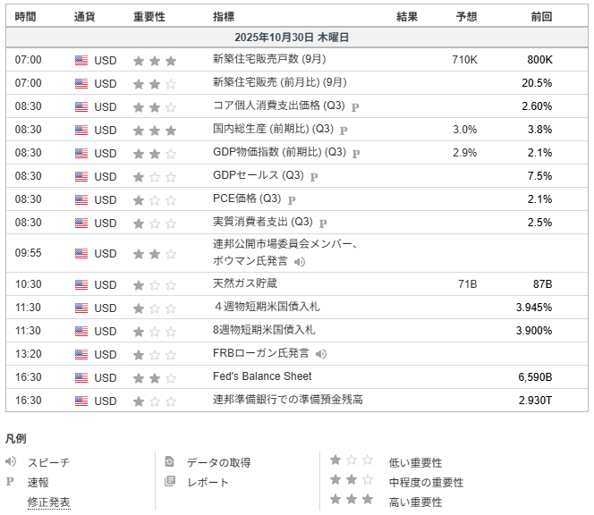Image resolution: width=594 pixels, height=515 pixels.
Task: Click speaker icon next to FRBローガン氏発言
Action: point(321,354)
